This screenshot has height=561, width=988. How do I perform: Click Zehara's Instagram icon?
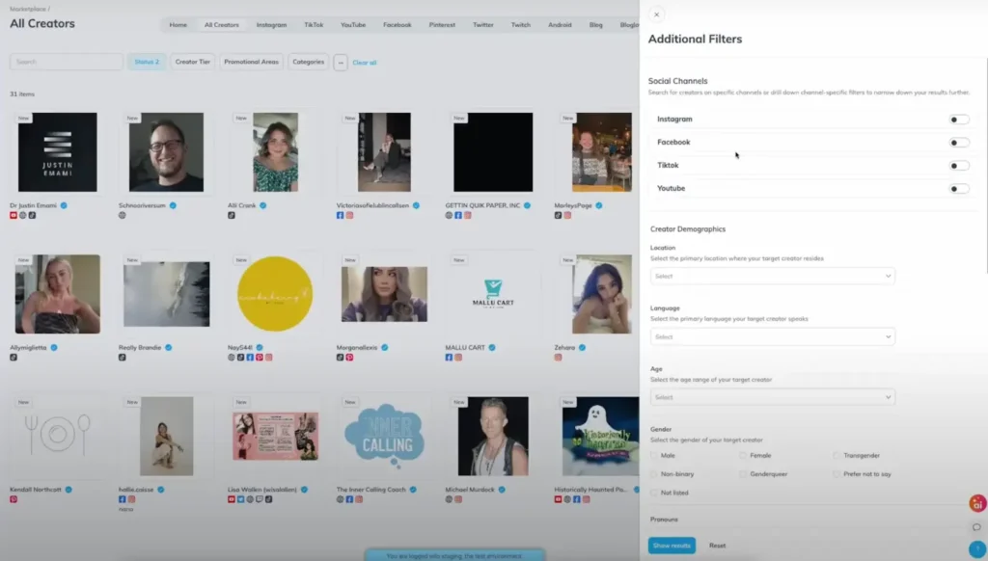coord(558,357)
